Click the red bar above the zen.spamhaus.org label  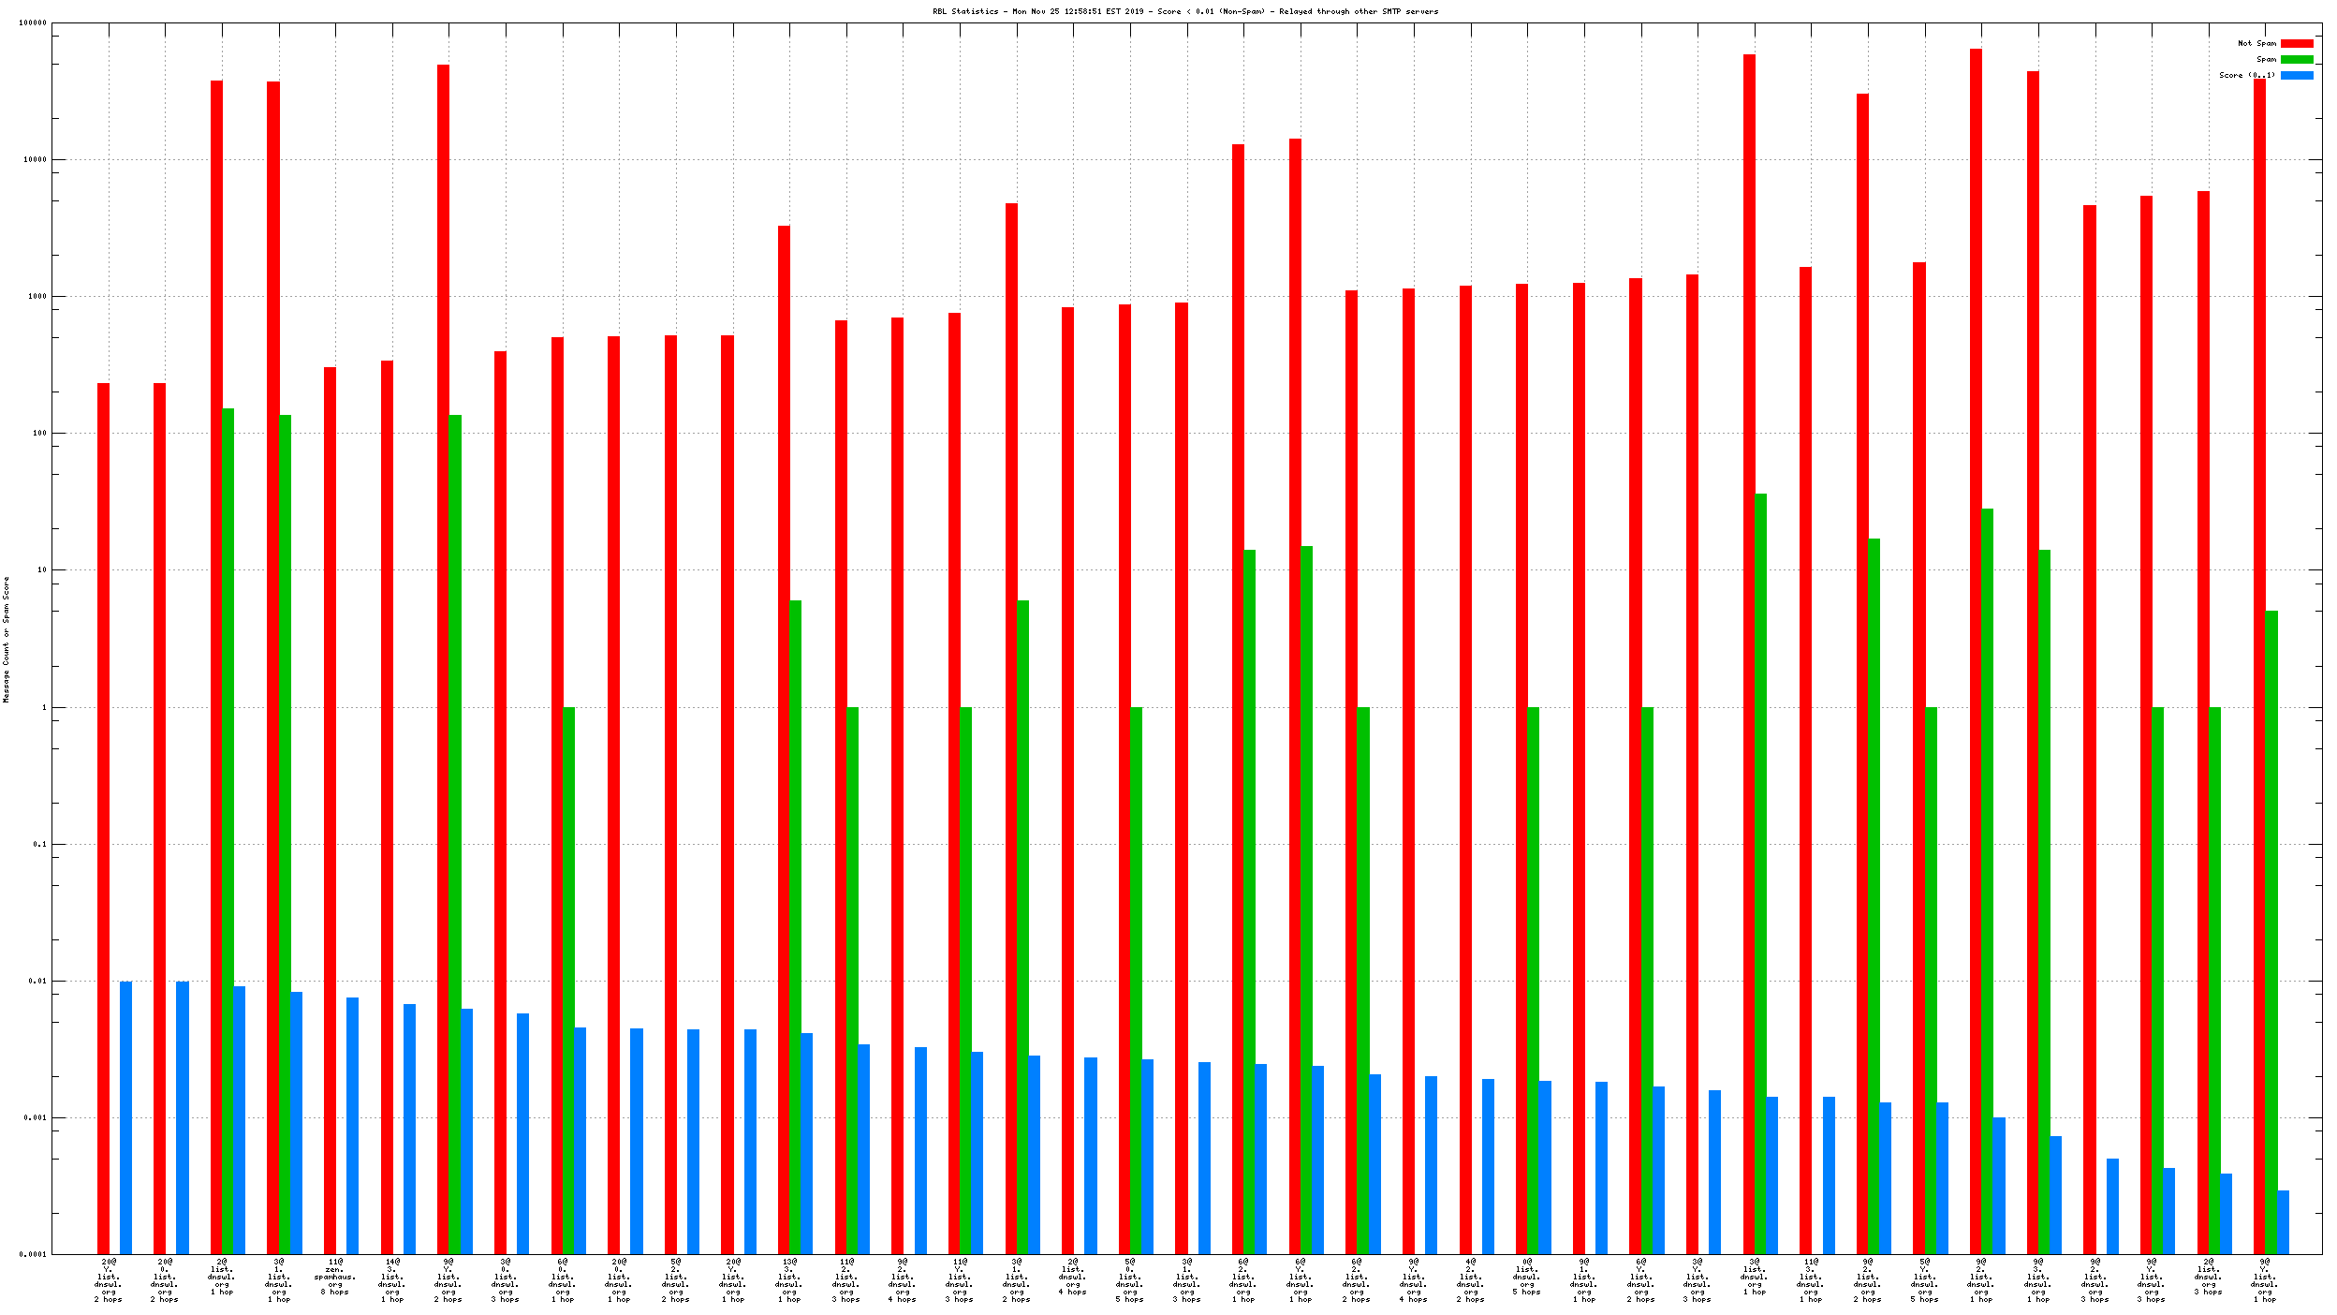(x=330, y=805)
